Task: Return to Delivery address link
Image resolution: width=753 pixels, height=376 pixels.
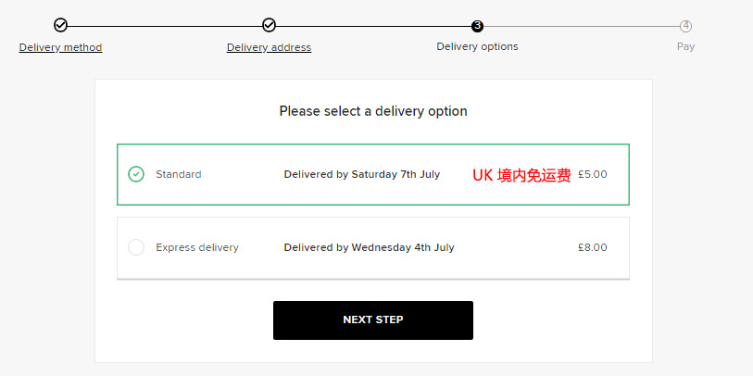Action: pyautogui.click(x=269, y=47)
